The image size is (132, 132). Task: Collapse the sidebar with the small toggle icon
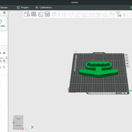tap(10, 12)
